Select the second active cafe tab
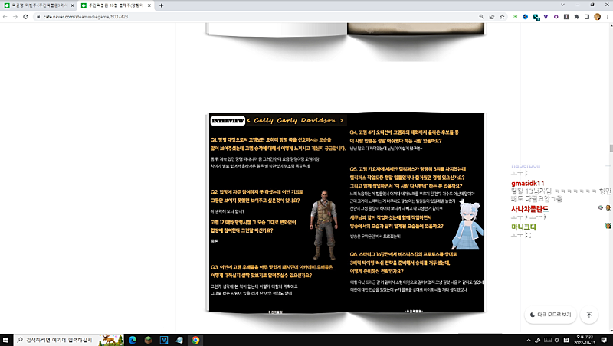The width and height of the screenshot is (613, 346). coord(114,5)
